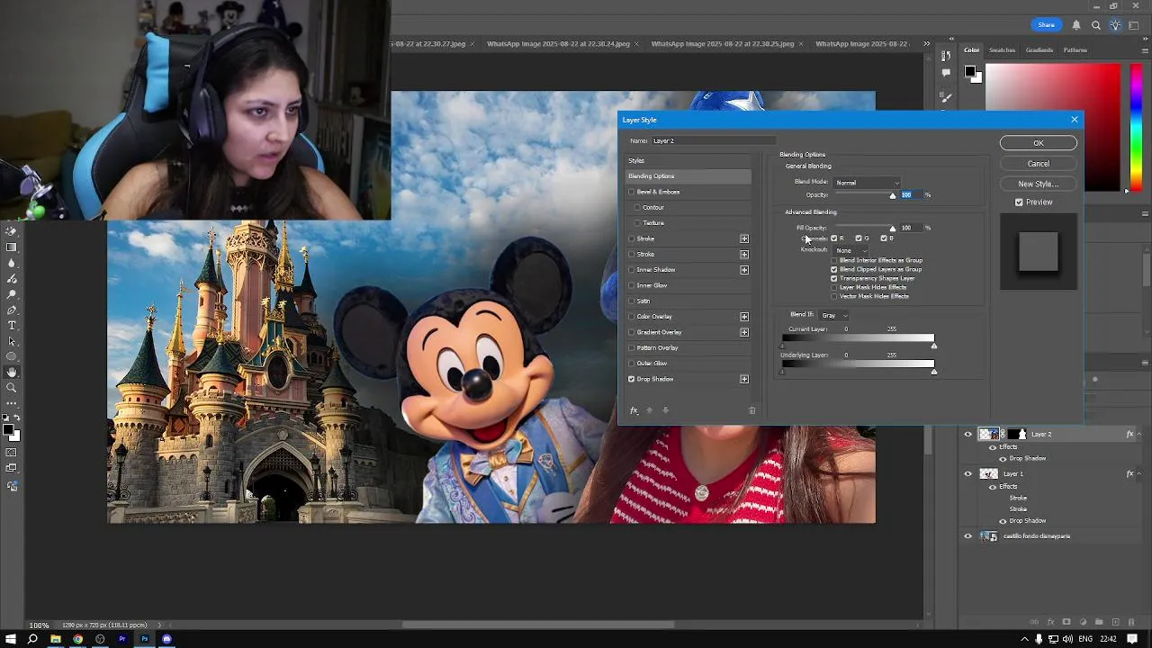Image resolution: width=1152 pixels, height=648 pixels.
Task: Click plus icon next to Inner Shadow
Action: [x=744, y=270]
